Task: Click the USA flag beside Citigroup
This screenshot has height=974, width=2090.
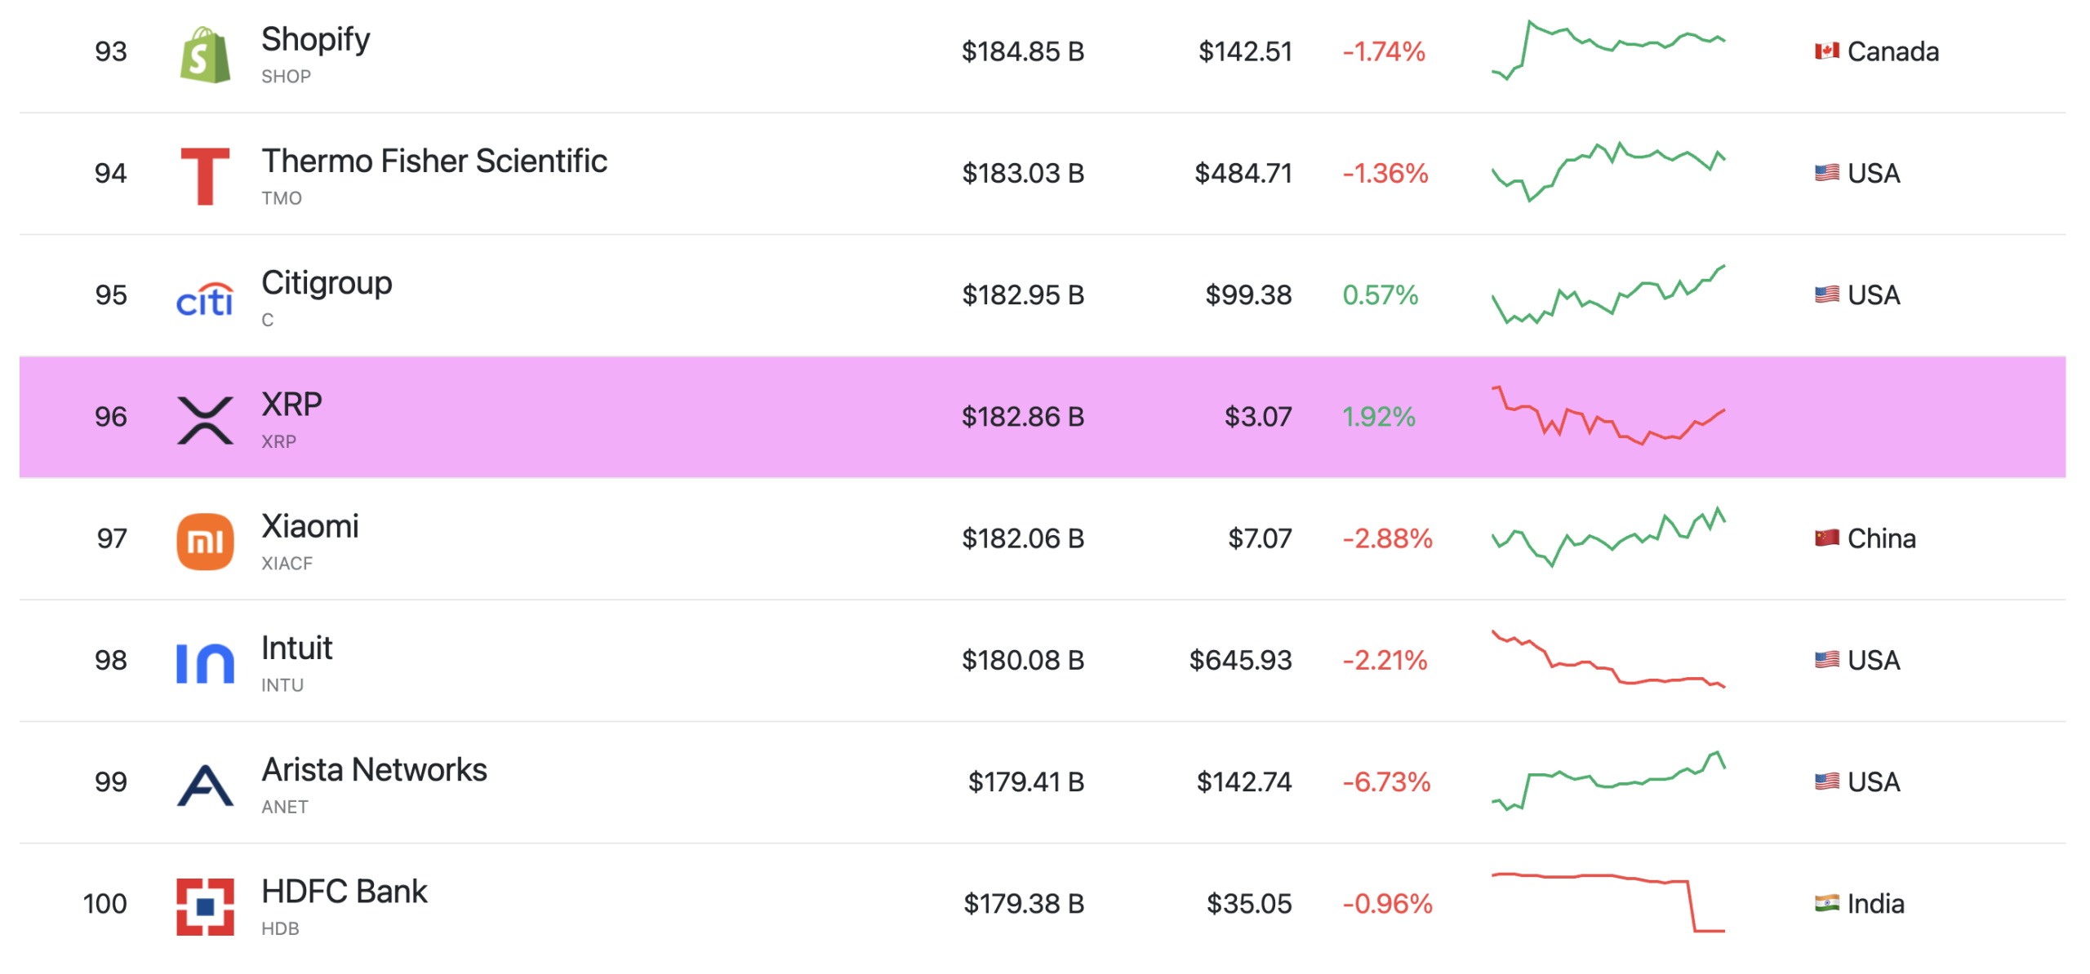Action: tap(1827, 295)
